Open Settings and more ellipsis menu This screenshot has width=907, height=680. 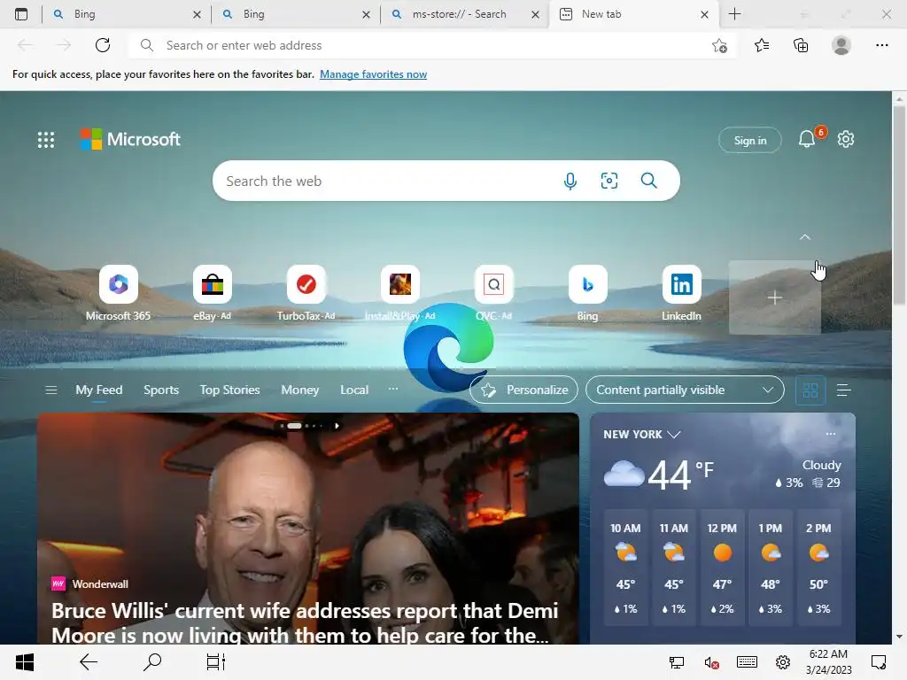point(881,45)
